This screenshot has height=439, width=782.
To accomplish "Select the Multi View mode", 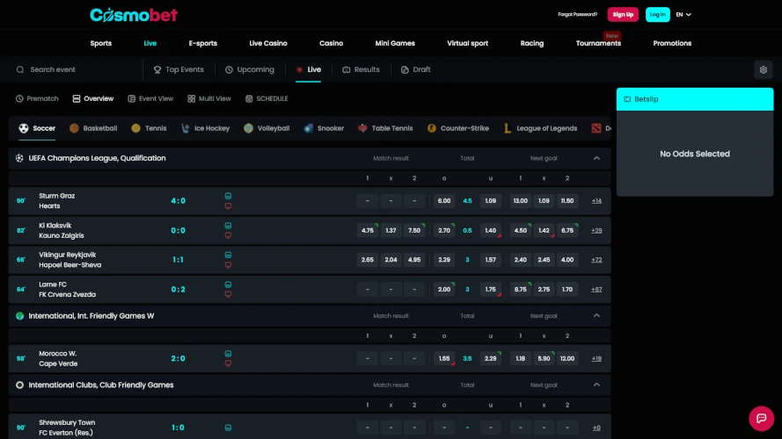I will 209,98.
